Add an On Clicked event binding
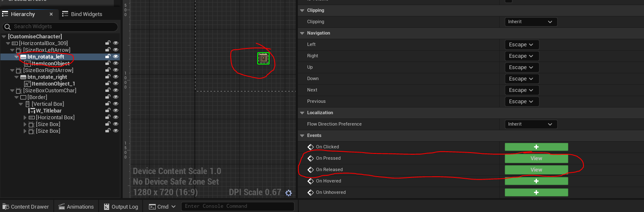Image resolution: width=644 pixels, height=212 pixels. click(x=536, y=147)
